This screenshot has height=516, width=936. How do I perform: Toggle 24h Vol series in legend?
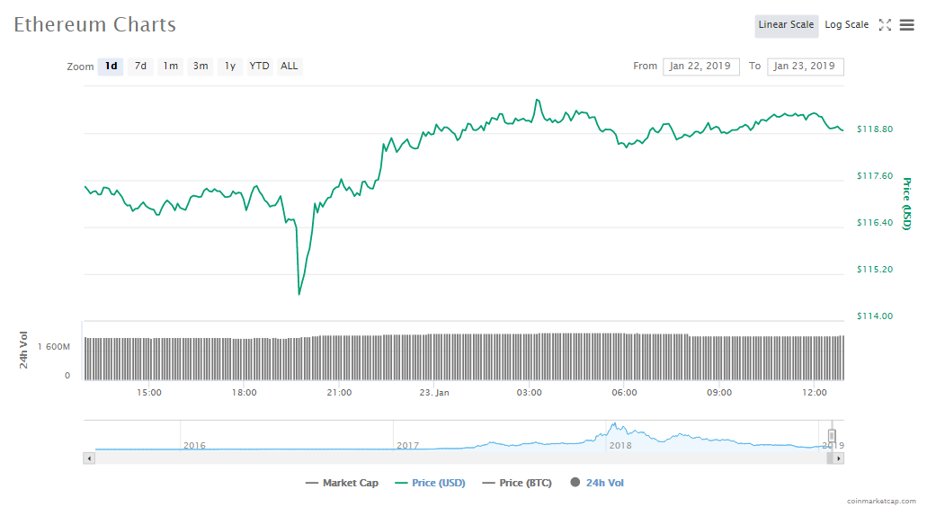[x=597, y=483]
